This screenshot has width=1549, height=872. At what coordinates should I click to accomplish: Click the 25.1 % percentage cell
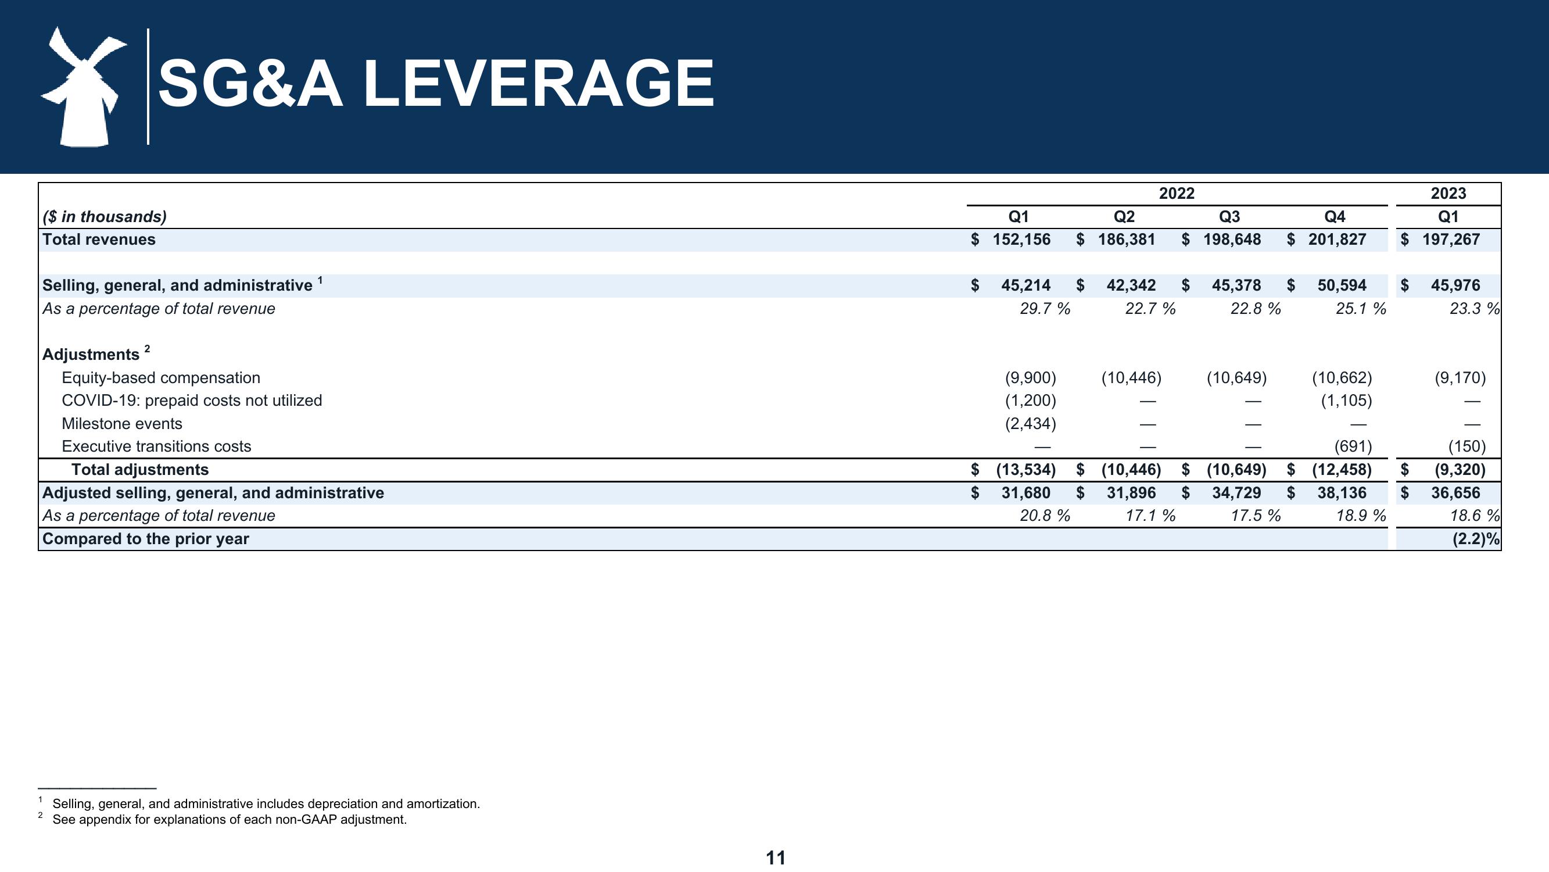point(1360,309)
